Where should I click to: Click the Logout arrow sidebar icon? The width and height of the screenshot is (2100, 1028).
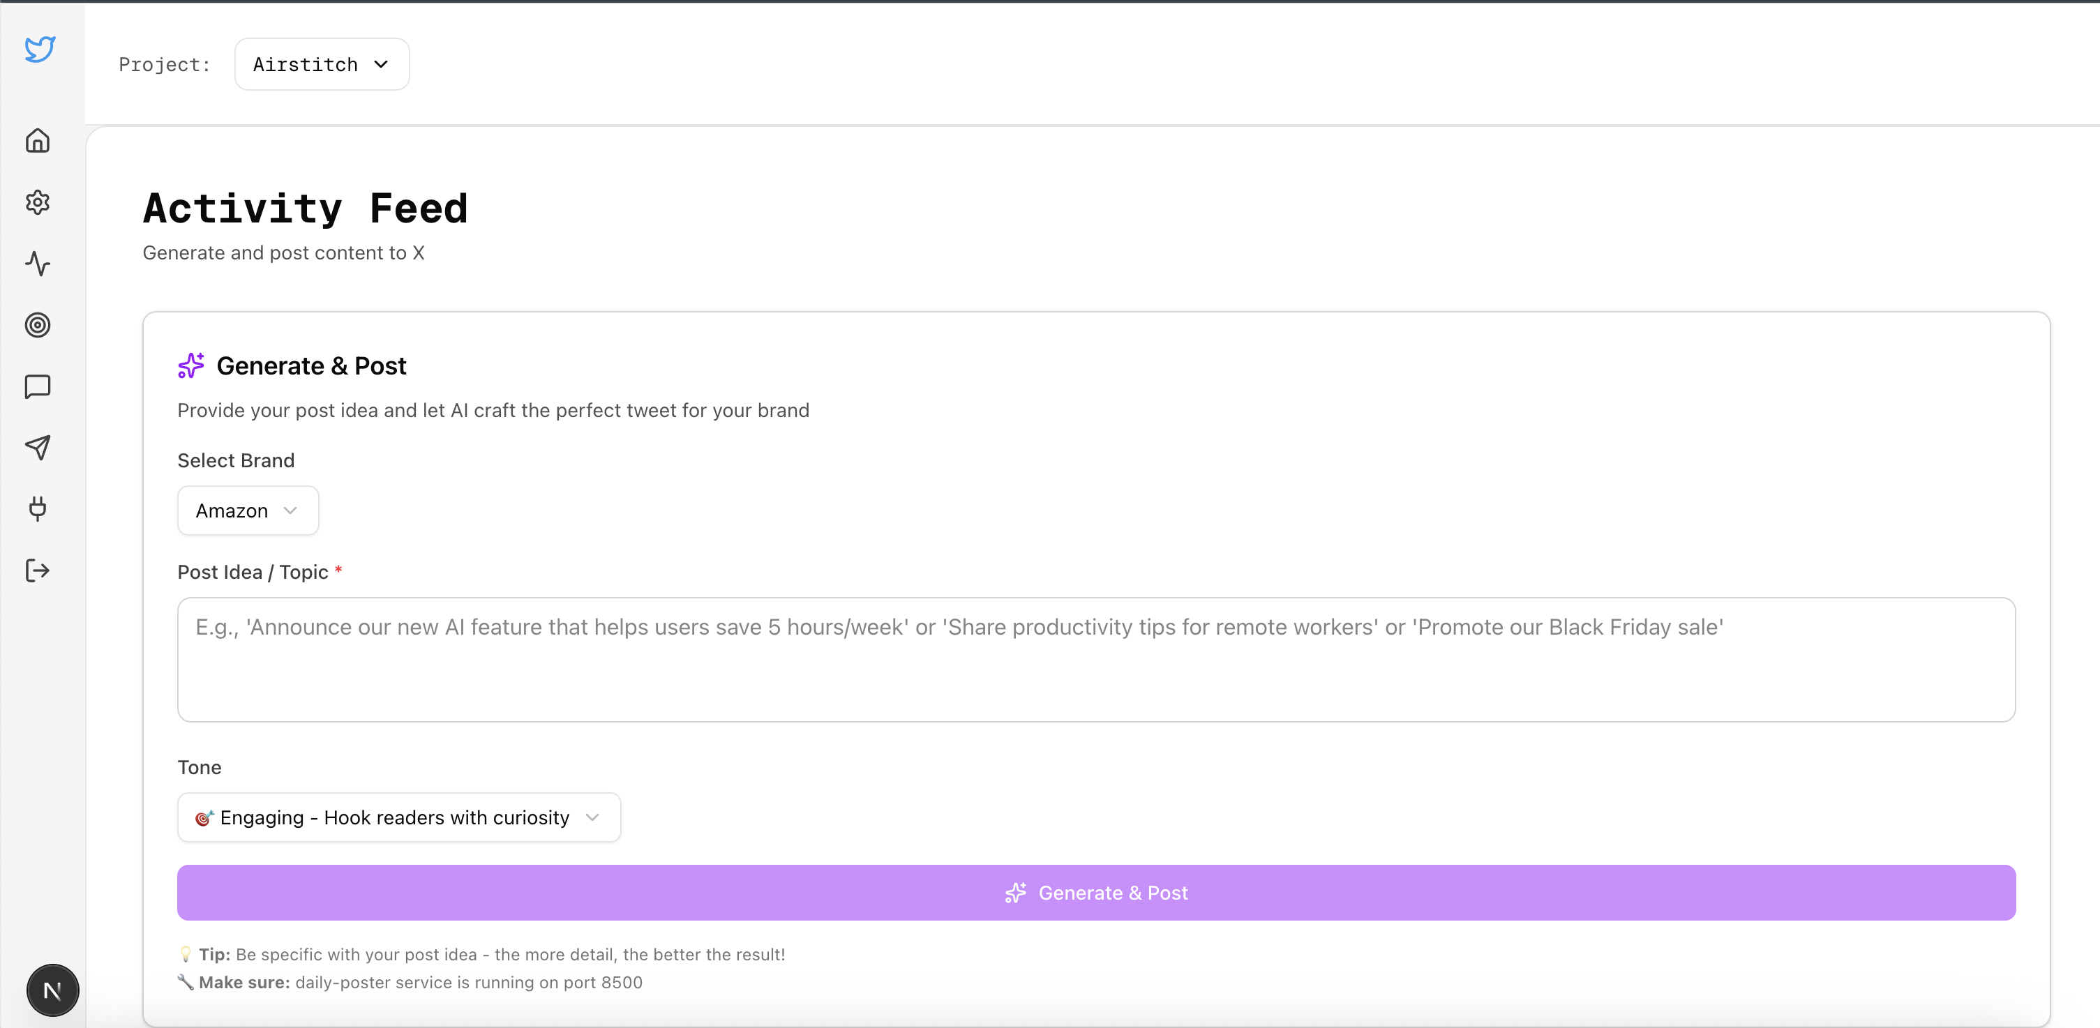tap(38, 570)
